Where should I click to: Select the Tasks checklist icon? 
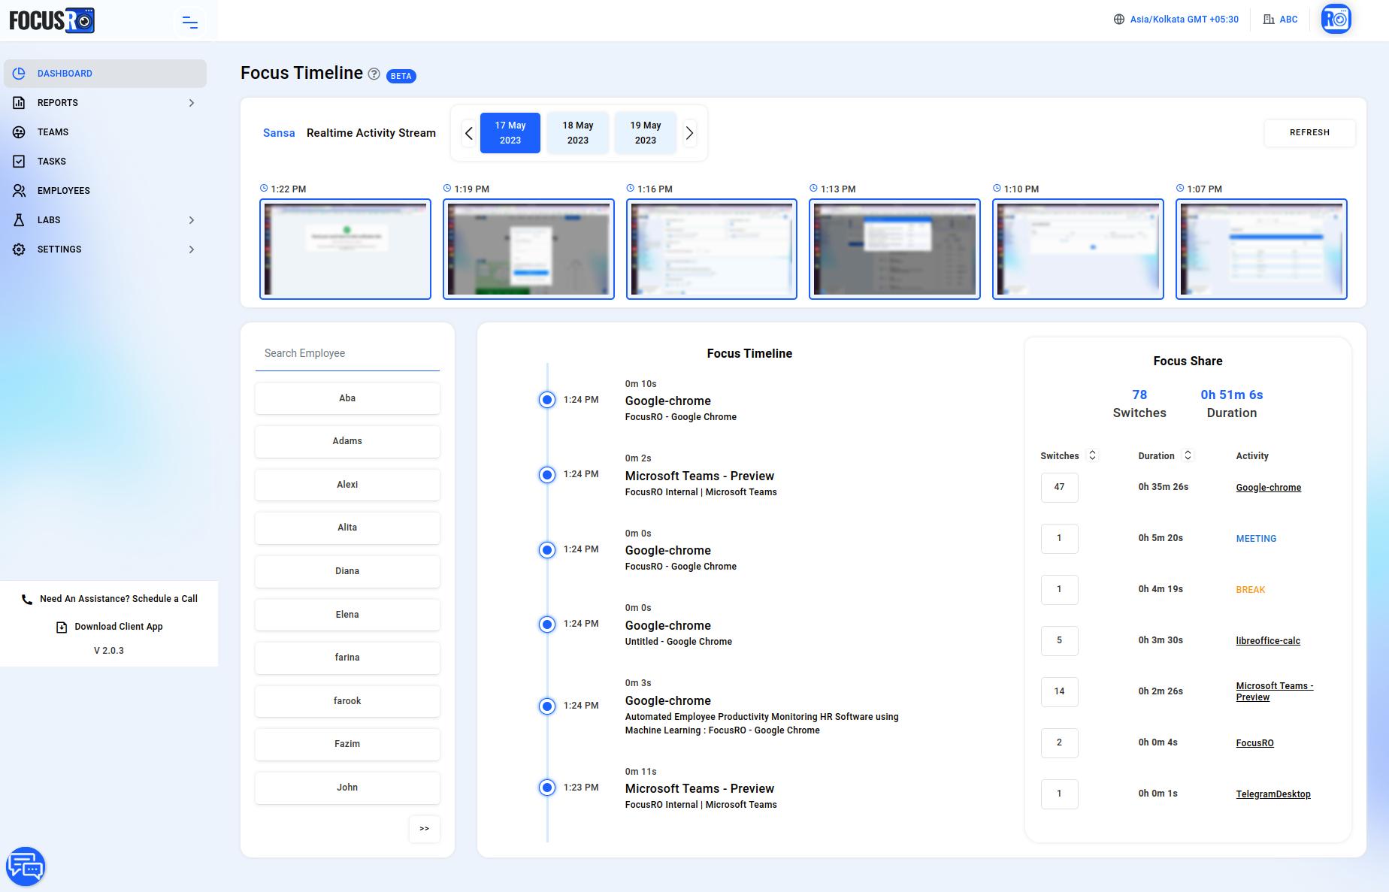tap(19, 161)
